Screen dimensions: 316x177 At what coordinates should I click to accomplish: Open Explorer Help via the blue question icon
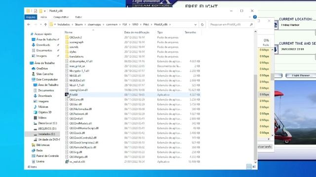tap(255, 17)
